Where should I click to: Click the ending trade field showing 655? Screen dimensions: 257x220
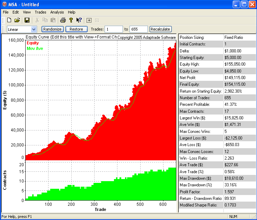139,29
